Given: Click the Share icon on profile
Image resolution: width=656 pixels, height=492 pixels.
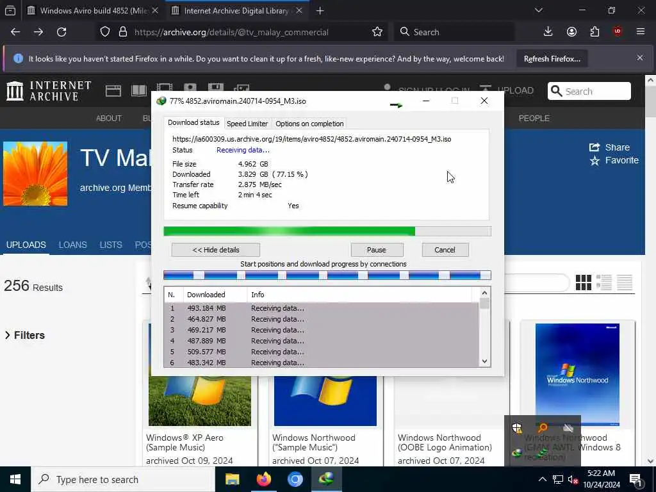Looking at the screenshot, I should [594, 147].
